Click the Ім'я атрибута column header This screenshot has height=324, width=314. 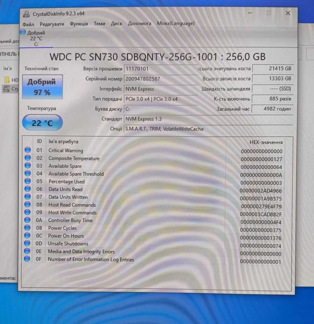click(x=63, y=141)
